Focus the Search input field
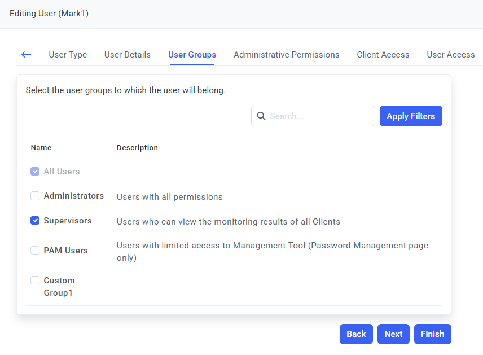Screen dimensions: 483x355 (319, 116)
